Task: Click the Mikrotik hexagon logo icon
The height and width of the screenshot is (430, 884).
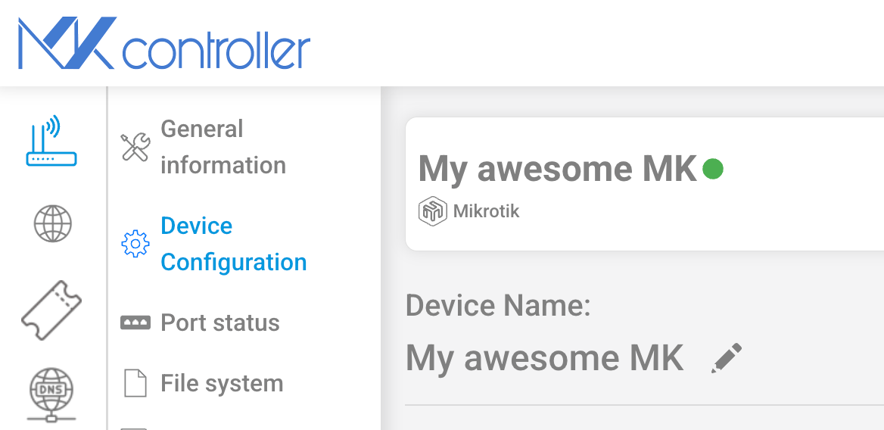Action: [x=432, y=212]
